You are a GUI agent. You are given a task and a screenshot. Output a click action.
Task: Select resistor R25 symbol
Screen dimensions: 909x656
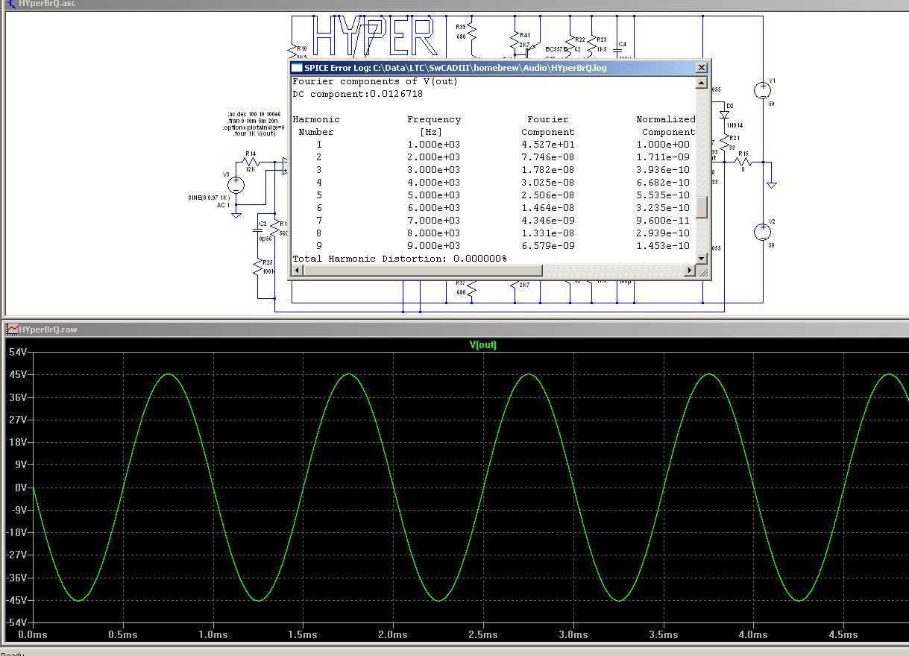258,265
